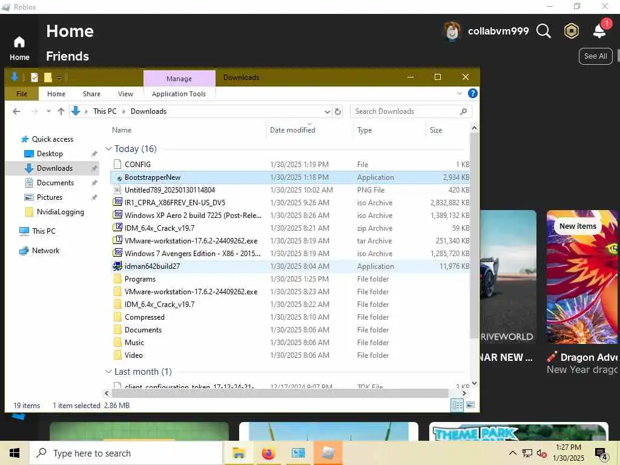Open the Application Tools tab
Viewport: 620px width, 465px height.
[x=179, y=94]
